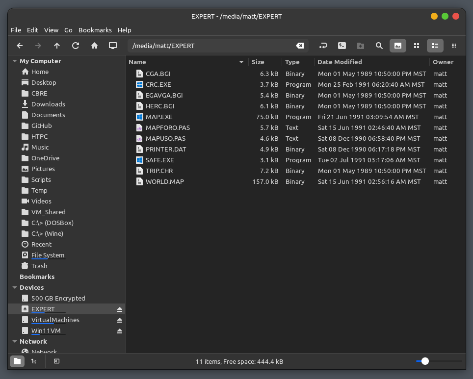Clear the location path field
The width and height of the screenshot is (473, 379).
pos(299,46)
